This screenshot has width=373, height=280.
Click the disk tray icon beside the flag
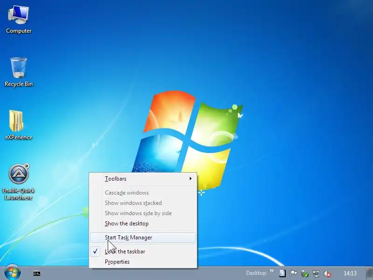click(x=283, y=273)
